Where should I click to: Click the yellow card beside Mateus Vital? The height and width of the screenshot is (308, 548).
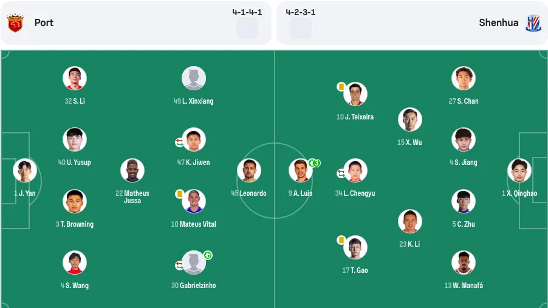(180, 194)
